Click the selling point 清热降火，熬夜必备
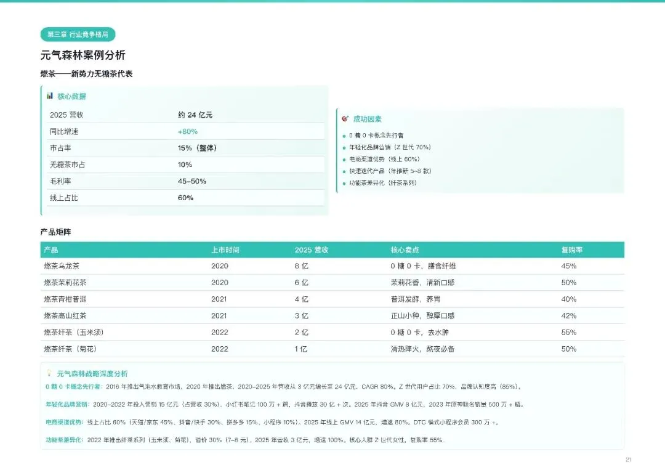 [422, 349]
